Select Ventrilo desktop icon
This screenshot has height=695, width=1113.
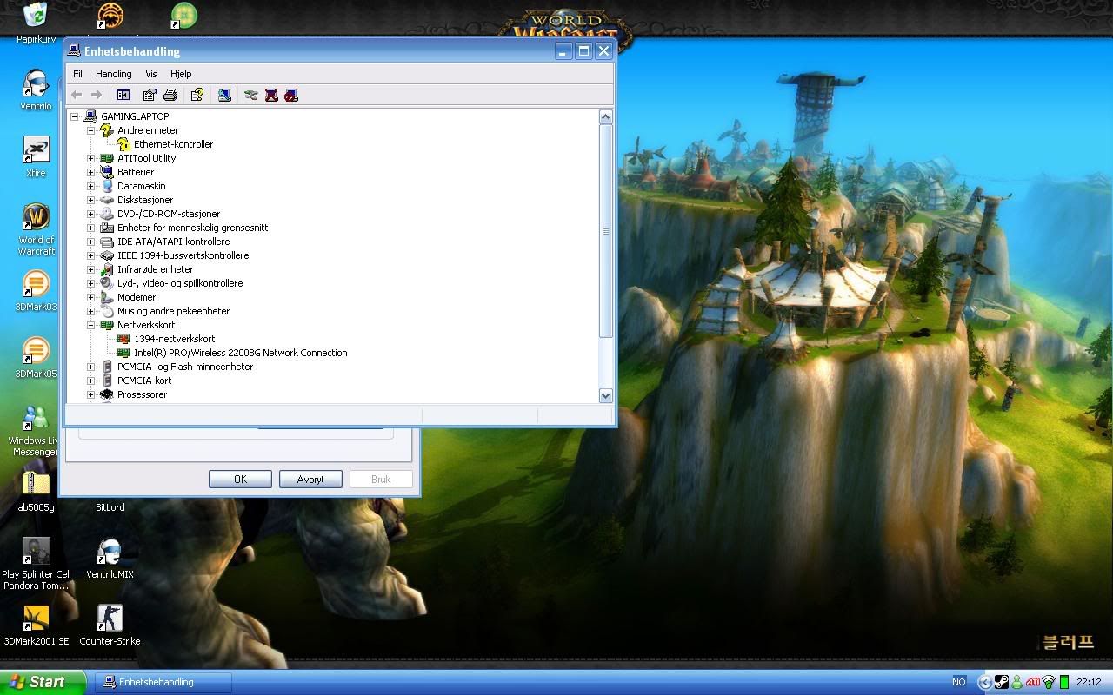[x=36, y=90]
